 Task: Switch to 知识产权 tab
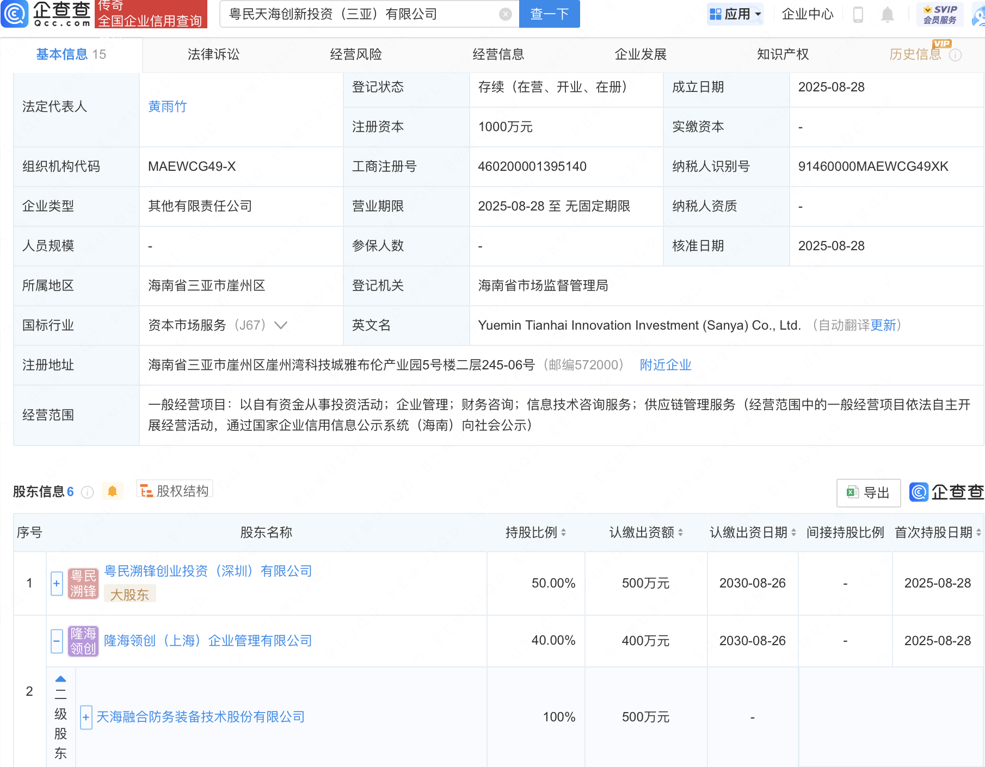(x=783, y=54)
